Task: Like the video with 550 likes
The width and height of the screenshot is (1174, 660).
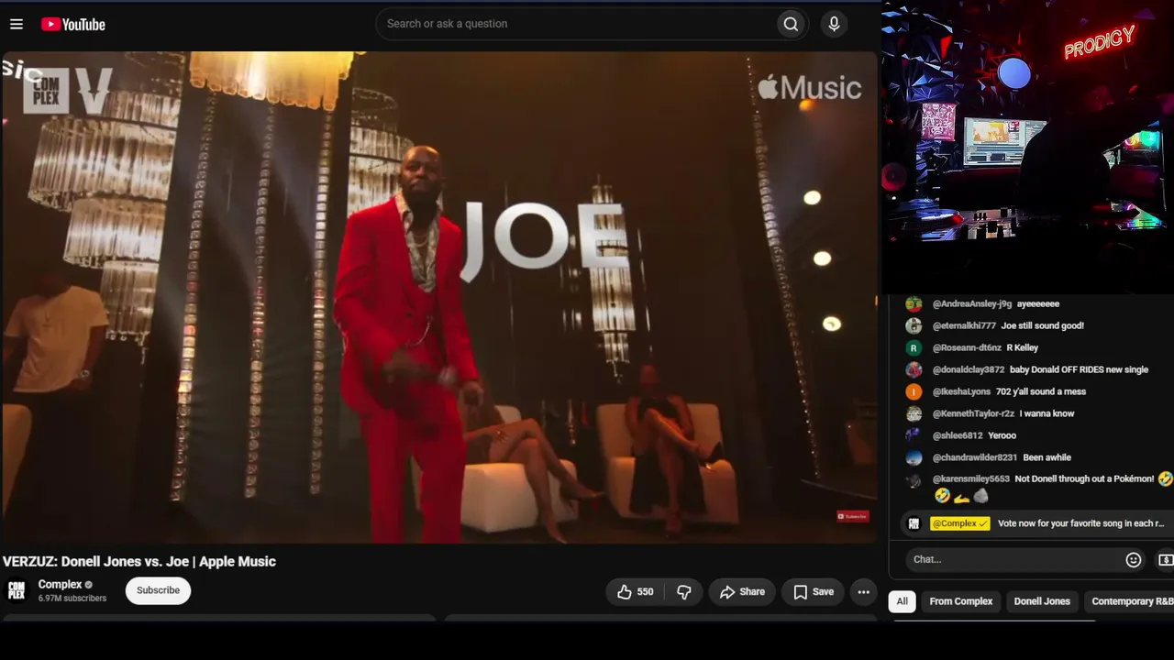Action: [635, 592]
